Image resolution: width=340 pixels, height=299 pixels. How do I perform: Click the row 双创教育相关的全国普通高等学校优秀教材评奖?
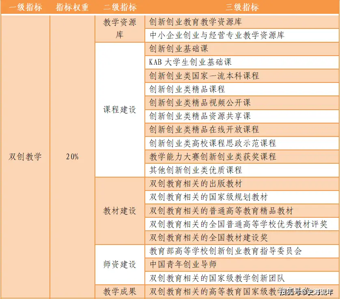pos(242,224)
